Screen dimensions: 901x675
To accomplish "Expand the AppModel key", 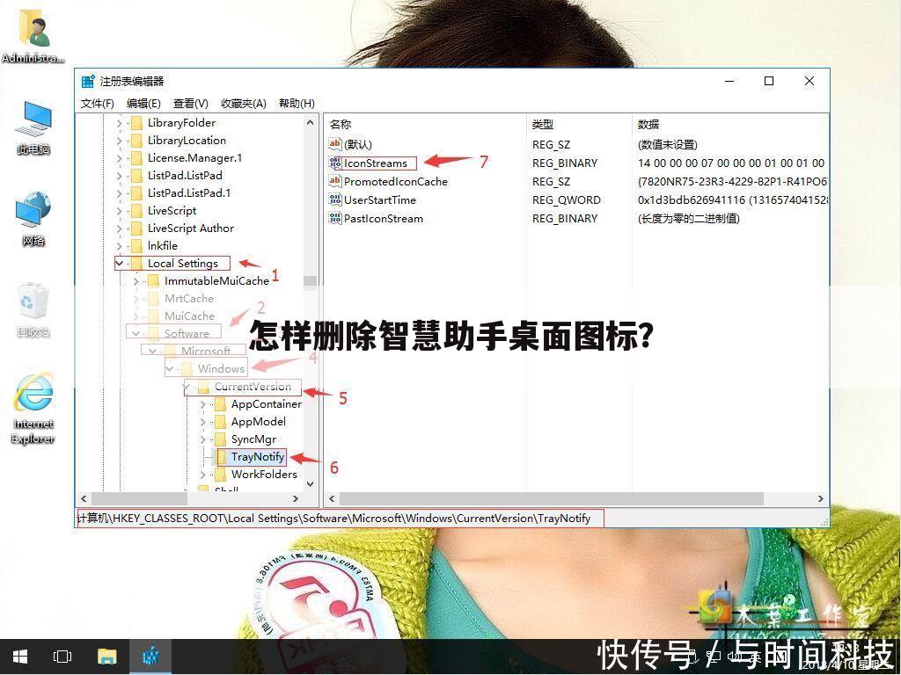I will coord(203,422).
